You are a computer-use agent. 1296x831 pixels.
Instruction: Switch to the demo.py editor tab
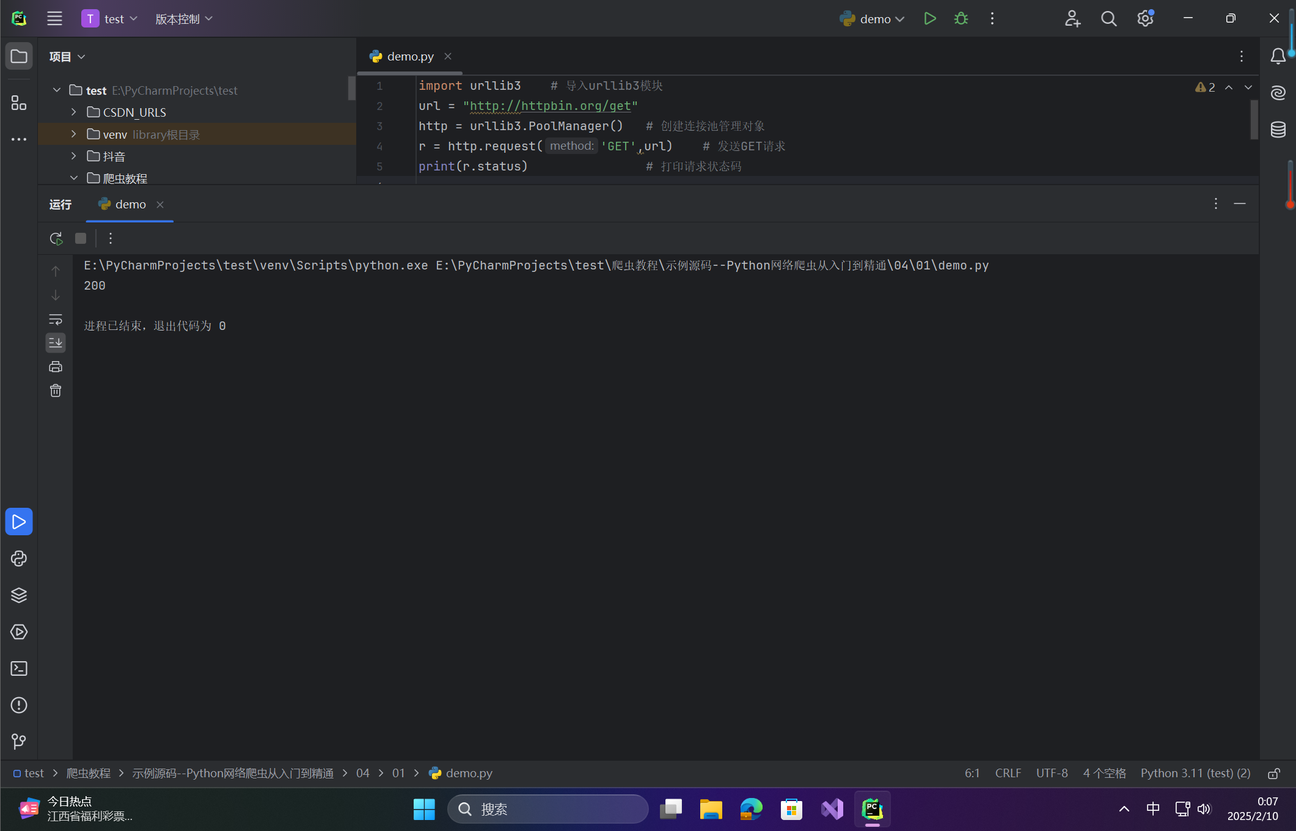[x=410, y=56]
